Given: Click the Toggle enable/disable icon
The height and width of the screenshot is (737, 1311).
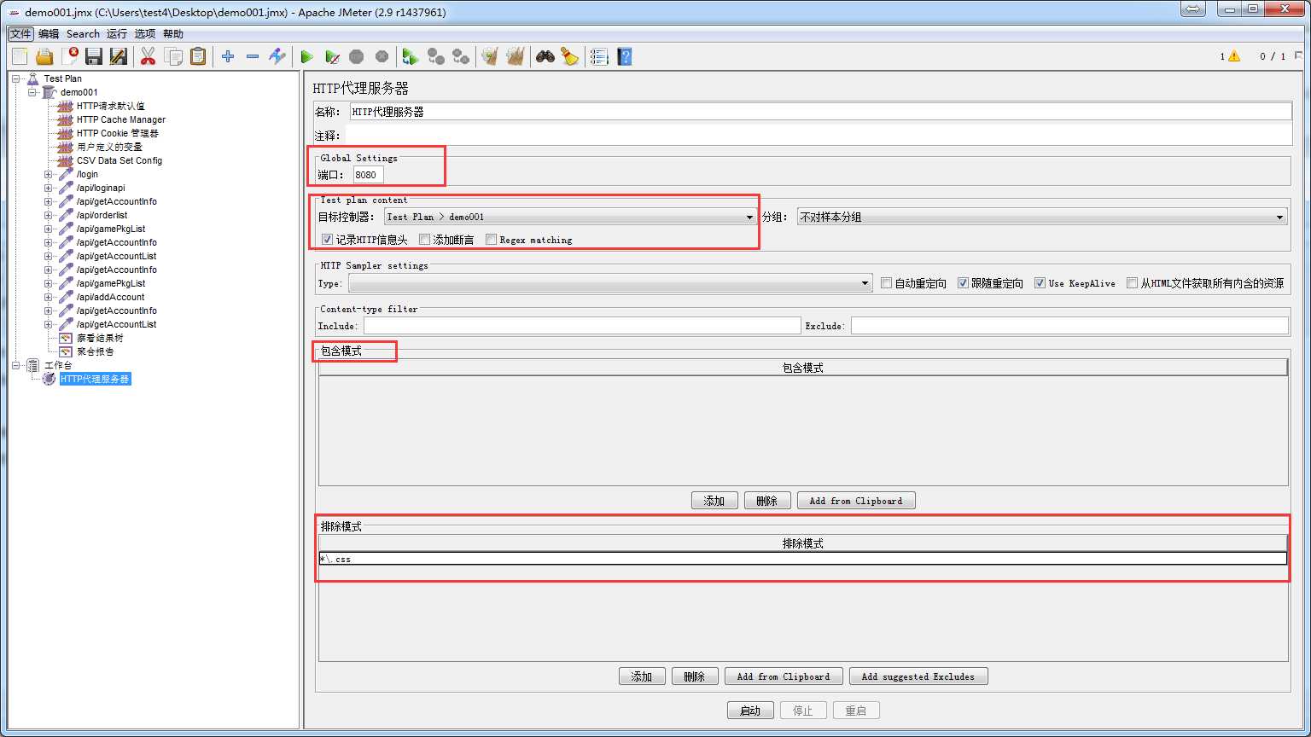Looking at the screenshot, I should (x=277, y=56).
